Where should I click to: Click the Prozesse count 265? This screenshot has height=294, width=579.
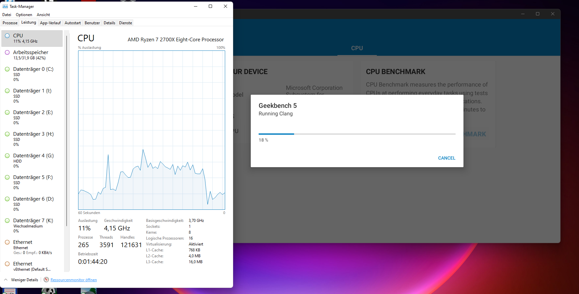coord(83,245)
